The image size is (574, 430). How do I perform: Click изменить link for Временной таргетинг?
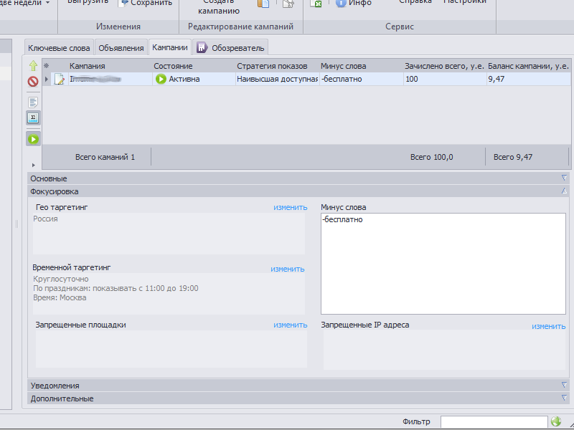coord(287,269)
